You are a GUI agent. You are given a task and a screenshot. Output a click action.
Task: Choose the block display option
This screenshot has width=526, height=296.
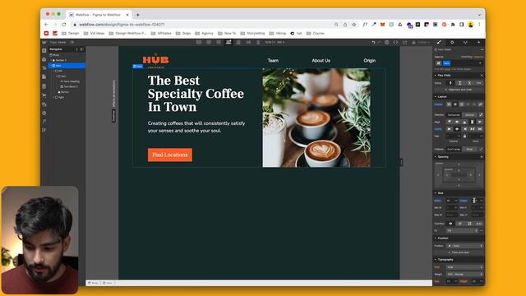tap(449, 104)
